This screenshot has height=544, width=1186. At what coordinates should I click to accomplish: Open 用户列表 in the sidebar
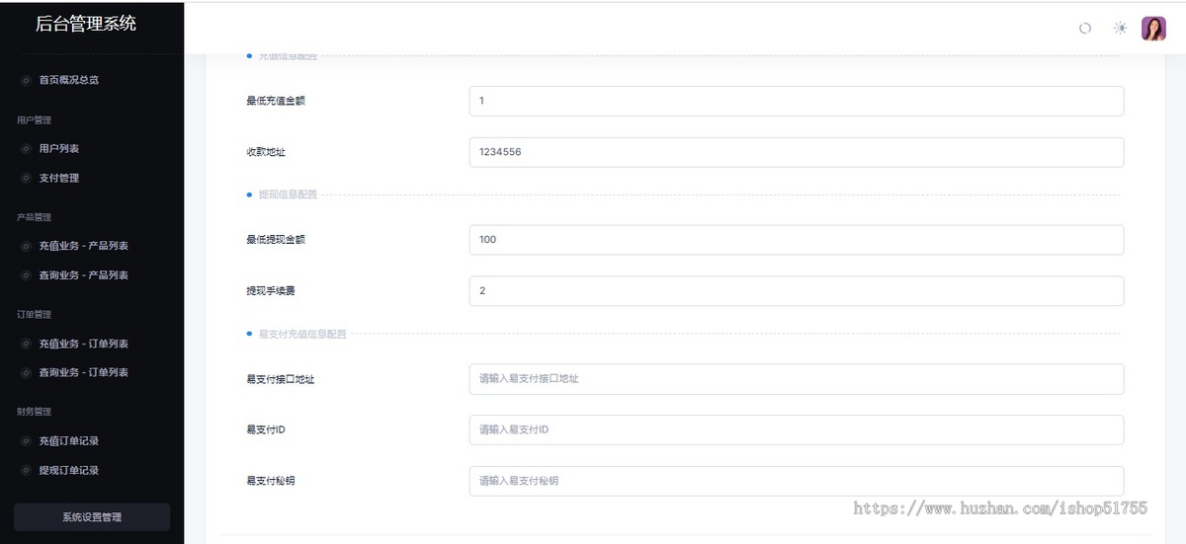pos(59,149)
